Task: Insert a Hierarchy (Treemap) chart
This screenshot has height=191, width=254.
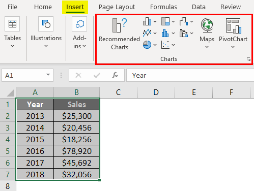Action: (165, 21)
